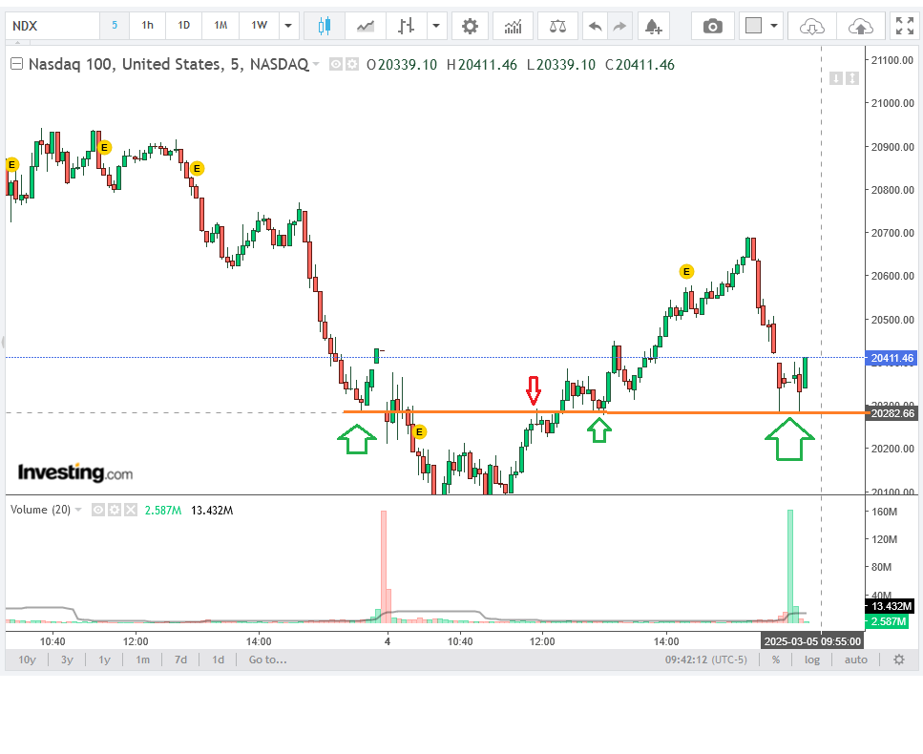Expand the more time intervals dropdown arrow
The image size is (923, 754).
(287, 26)
